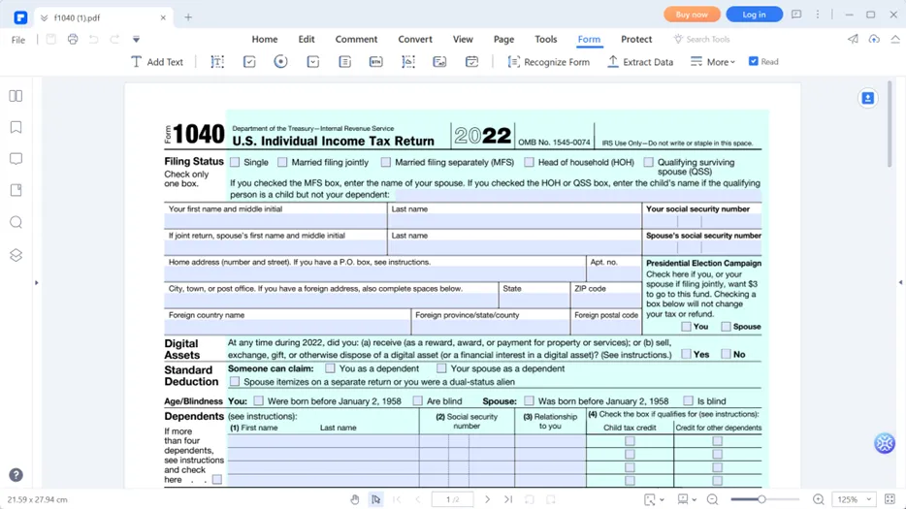This screenshot has width=906, height=509.
Task: Open the layers panel
Action: tap(16, 255)
